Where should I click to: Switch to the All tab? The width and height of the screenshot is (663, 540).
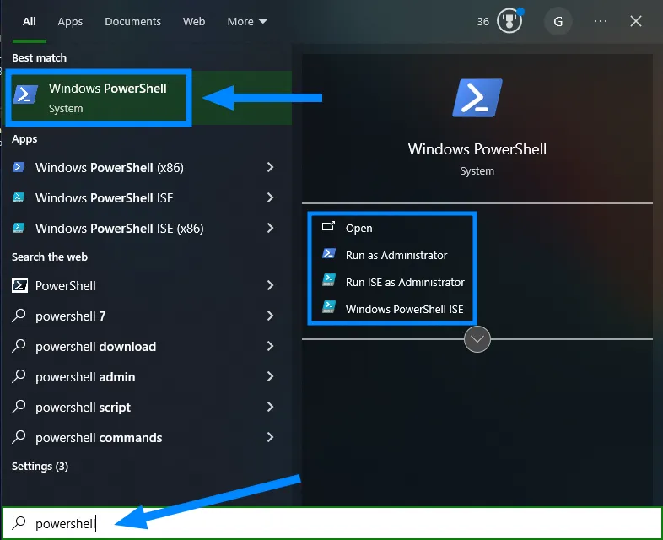[x=30, y=22]
